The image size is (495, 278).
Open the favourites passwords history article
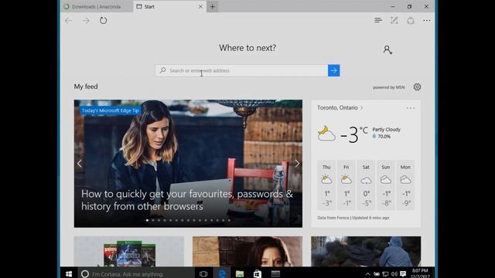[187, 200]
